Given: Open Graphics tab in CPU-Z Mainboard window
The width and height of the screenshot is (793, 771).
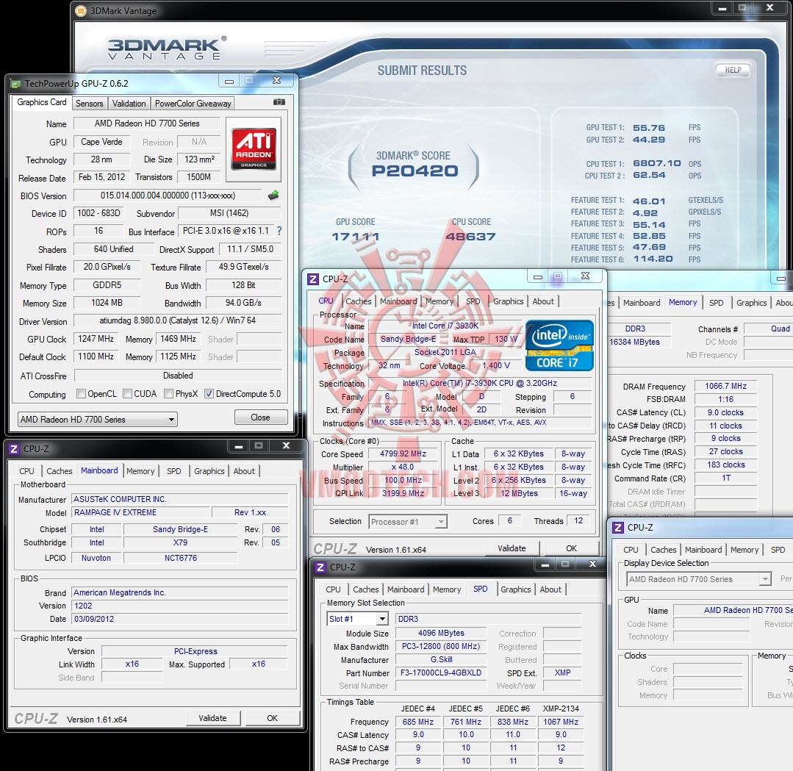Looking at the screenshot, I should point(209,471).
